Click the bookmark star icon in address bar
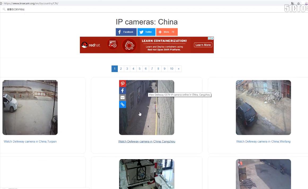This screenshot has height=189, width=308. click(298, 3)
